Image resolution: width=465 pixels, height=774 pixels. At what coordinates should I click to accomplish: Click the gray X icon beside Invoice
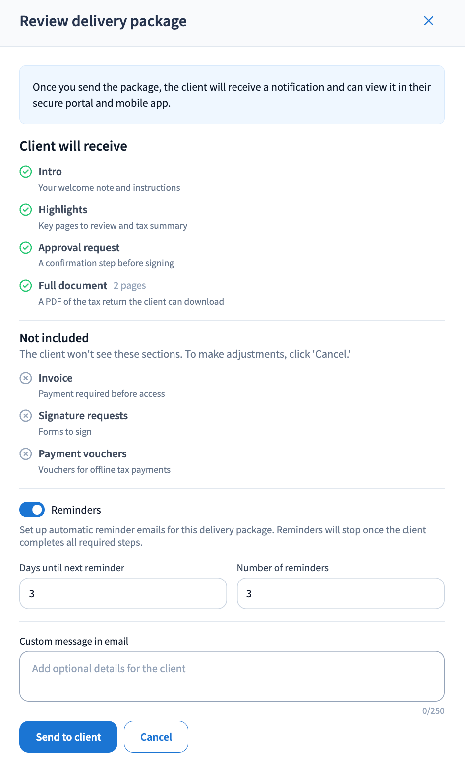(26, 378)
